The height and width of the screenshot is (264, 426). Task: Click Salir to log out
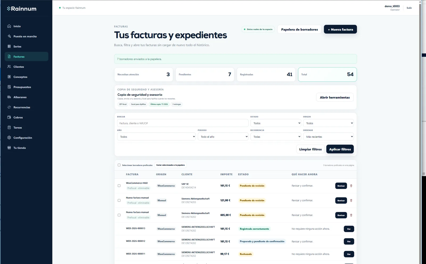pos(409,8)
